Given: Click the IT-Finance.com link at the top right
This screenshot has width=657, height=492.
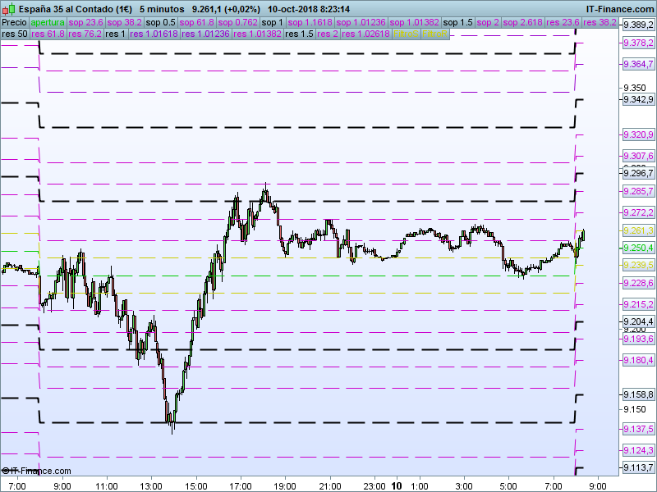Looking at the screenshot, I should coord(620,9).
